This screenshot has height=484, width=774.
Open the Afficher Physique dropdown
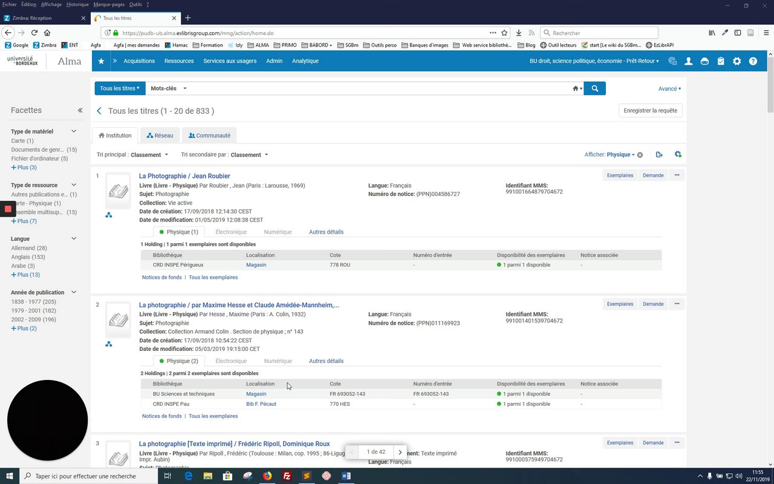coord(621,155)
